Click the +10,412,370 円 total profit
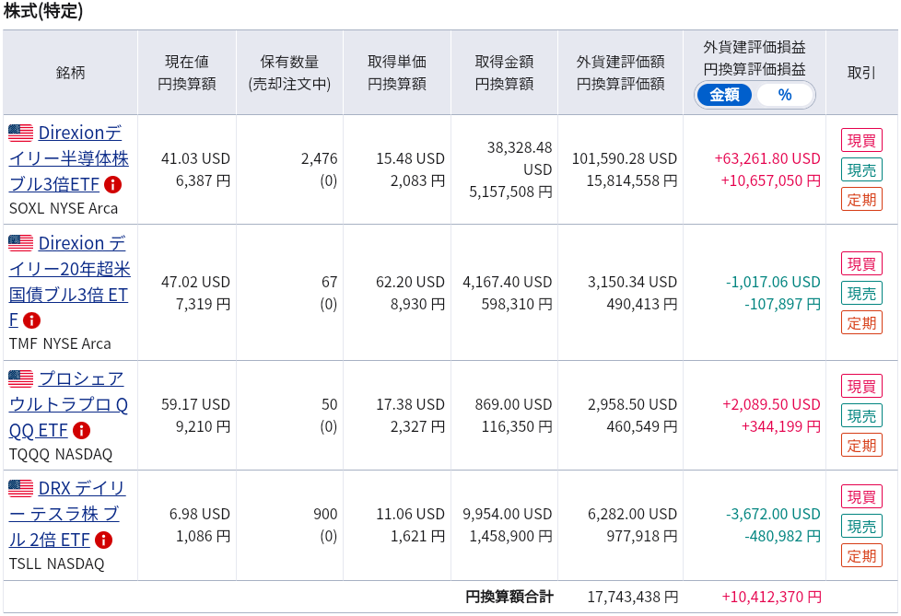901x616 pixels. point(772,597)
